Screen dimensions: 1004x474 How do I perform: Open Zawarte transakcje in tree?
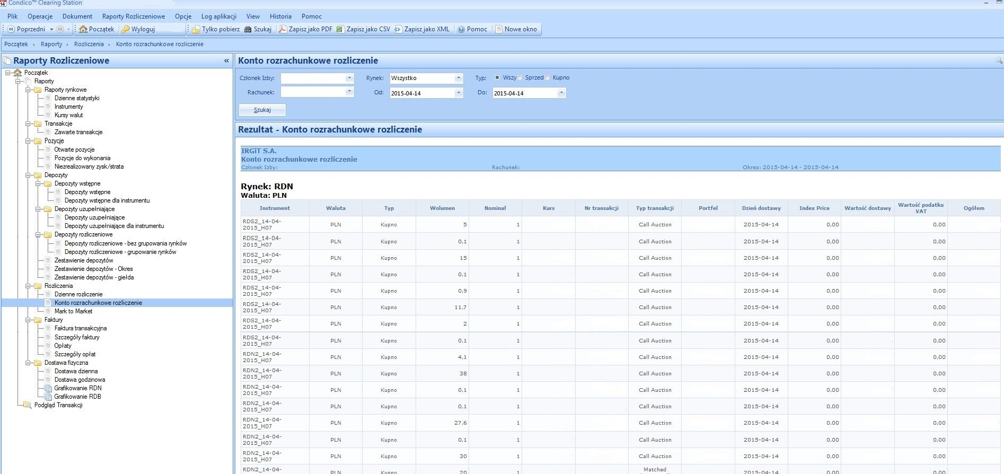[x=78, y=132]
